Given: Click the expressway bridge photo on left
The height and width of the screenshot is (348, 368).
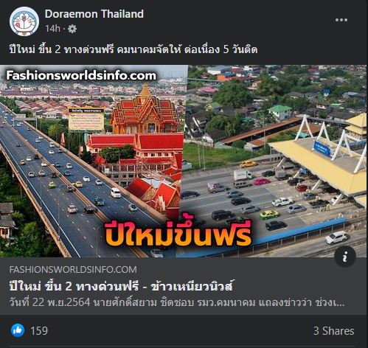Looking at the screenshot, I should [x=61, y=182].
